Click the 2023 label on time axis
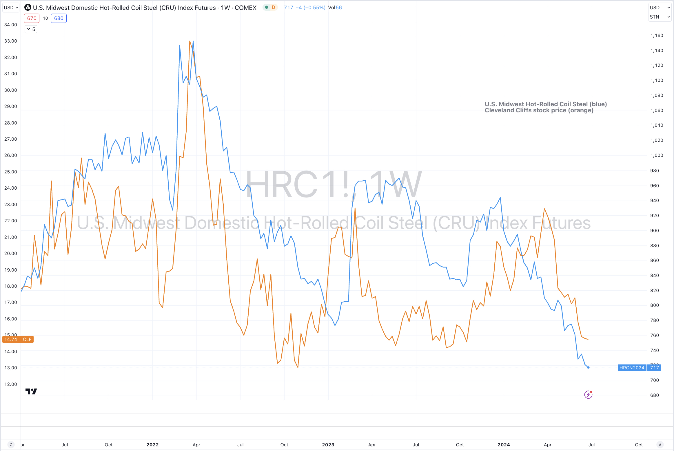Image resolution: width=674 pixels, height=451 pixels. point(328,445)
